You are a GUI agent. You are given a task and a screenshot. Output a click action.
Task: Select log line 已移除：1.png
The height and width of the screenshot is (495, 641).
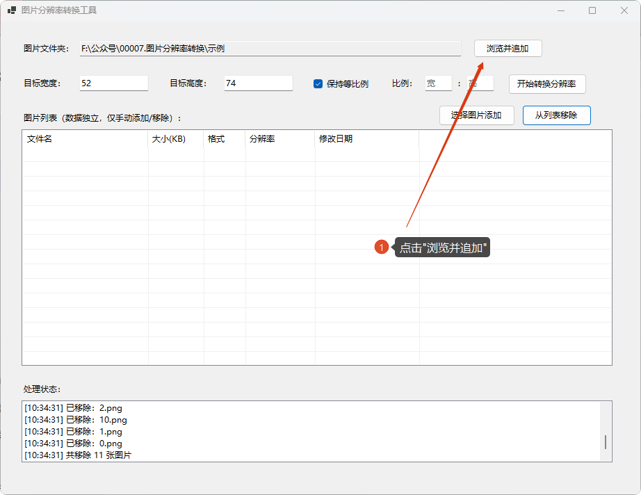tap(73, 432)
